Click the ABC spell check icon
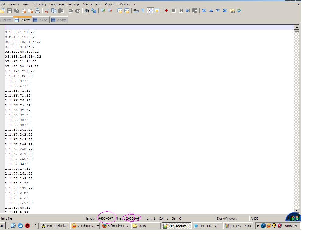Screen dimensions: 312x234 tap(239, 11)
